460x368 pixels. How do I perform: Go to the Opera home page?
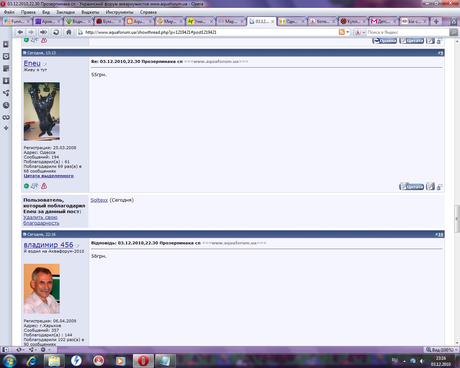tap(69, 32)
